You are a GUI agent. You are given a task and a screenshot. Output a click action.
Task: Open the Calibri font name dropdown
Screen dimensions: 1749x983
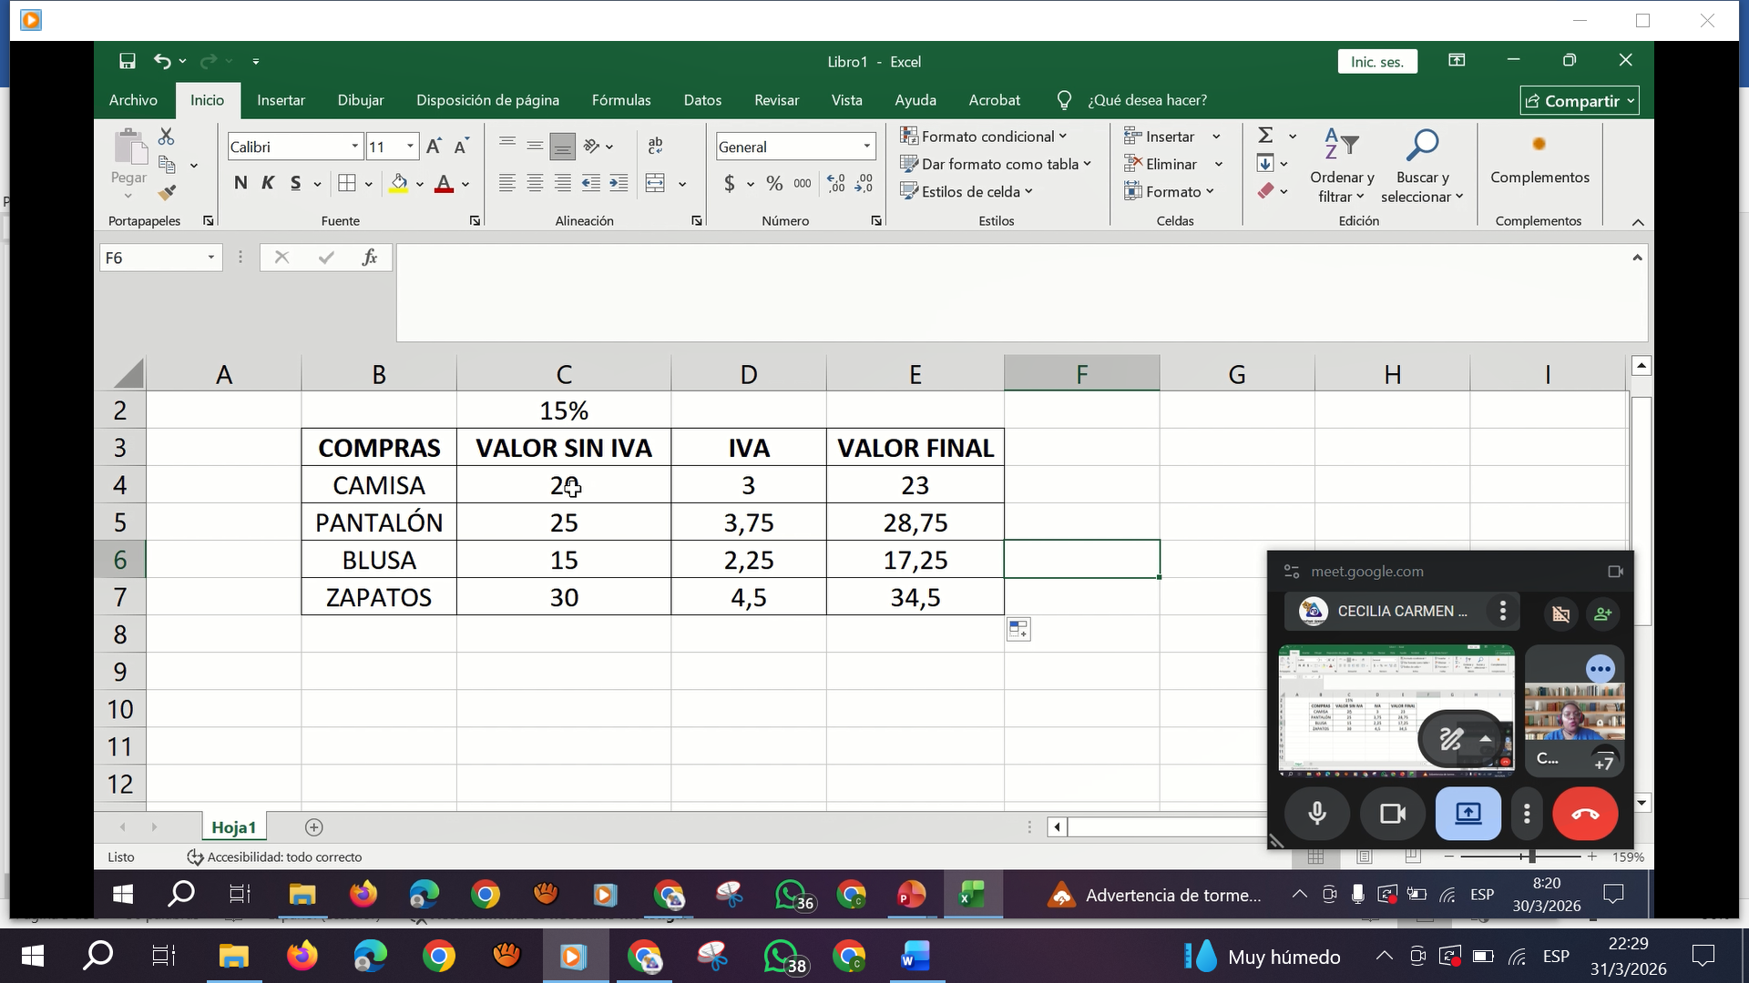point(355,147)
